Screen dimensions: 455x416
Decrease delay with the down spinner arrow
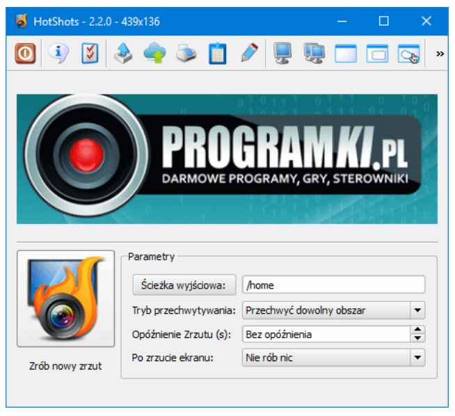pyautogui.click(x=418, y=338)
